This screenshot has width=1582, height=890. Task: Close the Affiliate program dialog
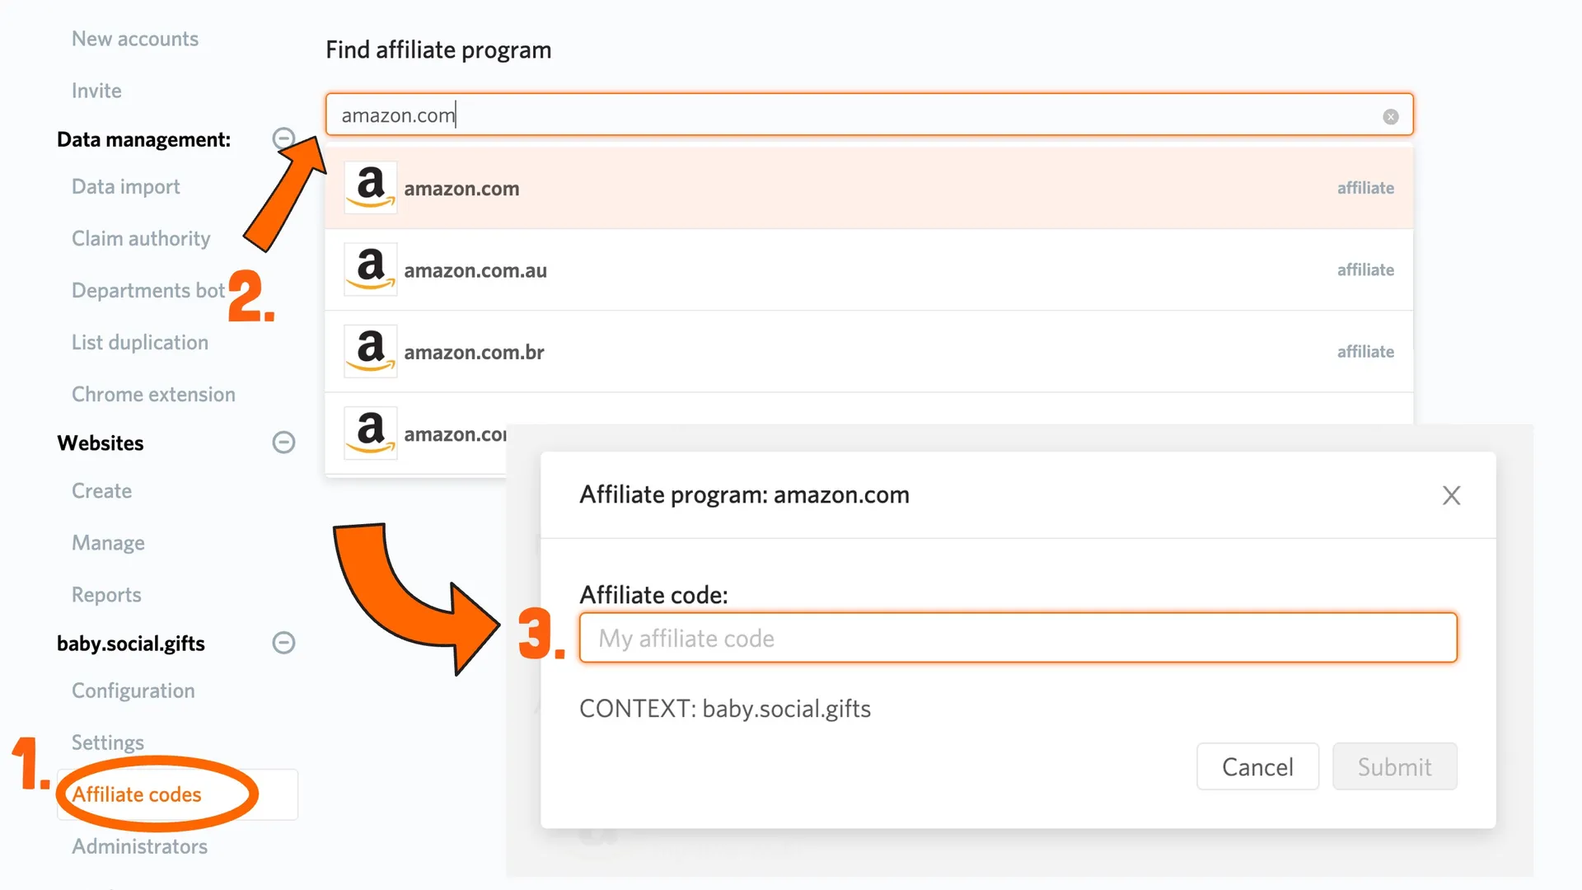coord(1451,495)
